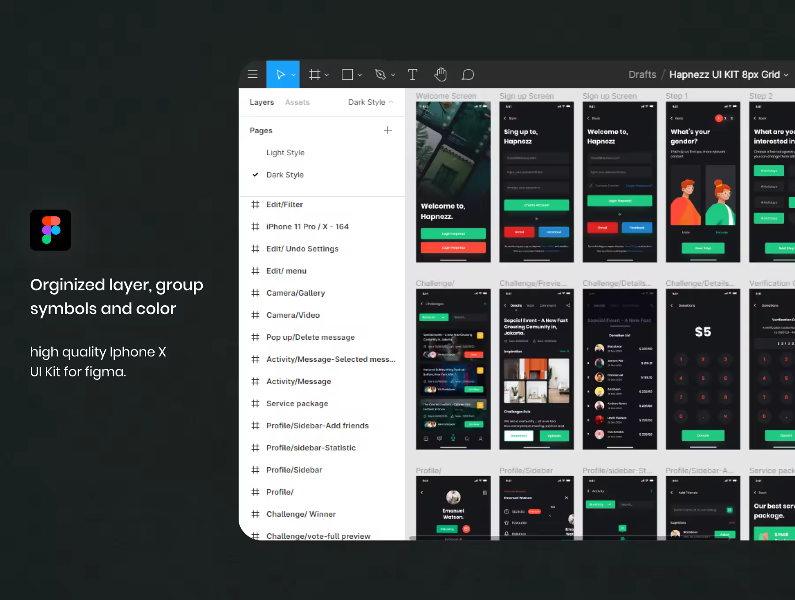Image resolution: width=795 pixels, height=600 pixels.
Task: Click green Donate button in $5 frame
Action: (703, 435)
